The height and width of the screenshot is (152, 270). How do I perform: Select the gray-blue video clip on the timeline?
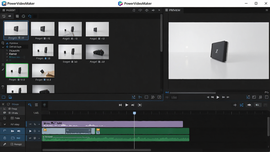tap(68, 131)
